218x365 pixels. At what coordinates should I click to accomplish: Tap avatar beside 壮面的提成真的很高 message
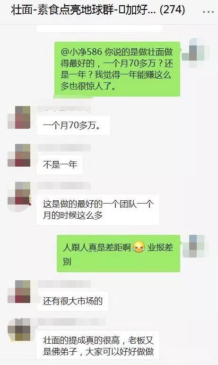(19, 329)
